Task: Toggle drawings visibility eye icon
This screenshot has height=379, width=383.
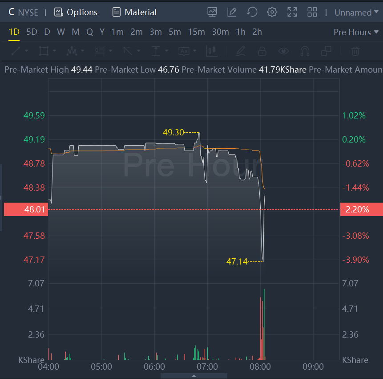Action: 283,51
